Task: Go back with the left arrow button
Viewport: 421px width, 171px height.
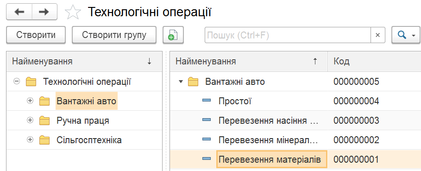Action: click(19, 12)
